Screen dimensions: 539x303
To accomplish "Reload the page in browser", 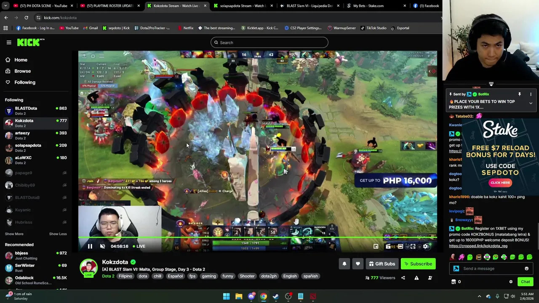I will (26, 18).
